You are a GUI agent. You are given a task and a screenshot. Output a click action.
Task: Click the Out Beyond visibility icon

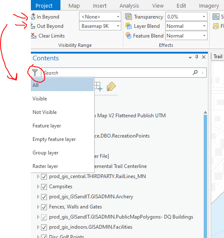tap(33, 26)
